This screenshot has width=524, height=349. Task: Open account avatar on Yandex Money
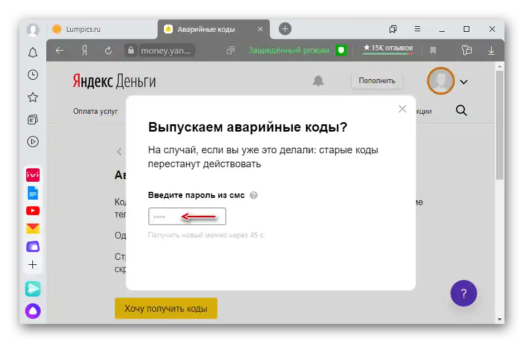click(x=441, y=81)
